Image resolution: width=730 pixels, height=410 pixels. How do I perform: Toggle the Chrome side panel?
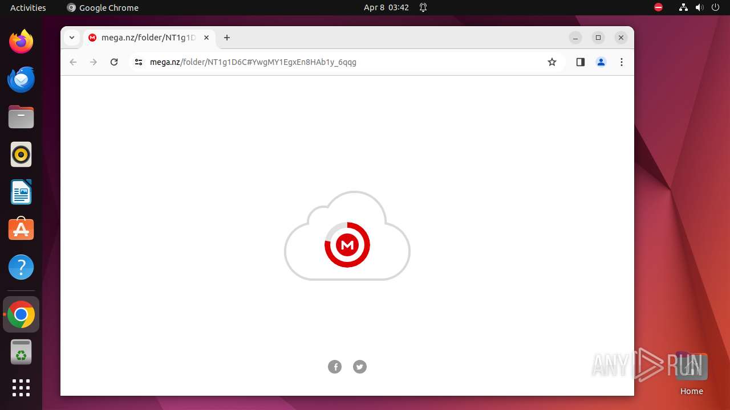coord(581,62)
